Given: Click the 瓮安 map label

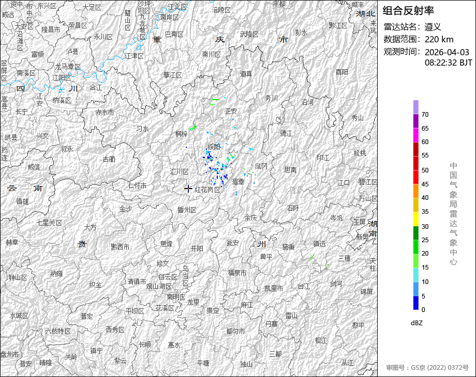Looking at the screenshot, I should click(x=233, y=243).
